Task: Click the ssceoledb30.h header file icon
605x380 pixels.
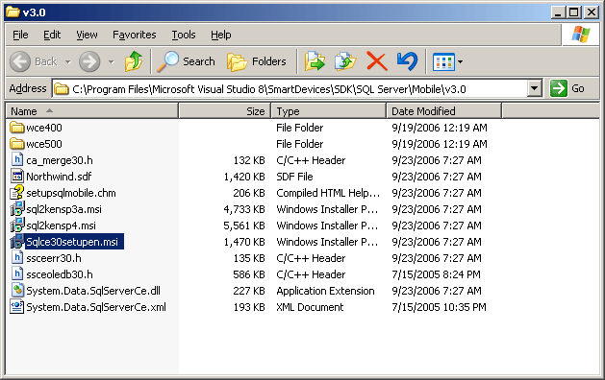Action: 17,274
